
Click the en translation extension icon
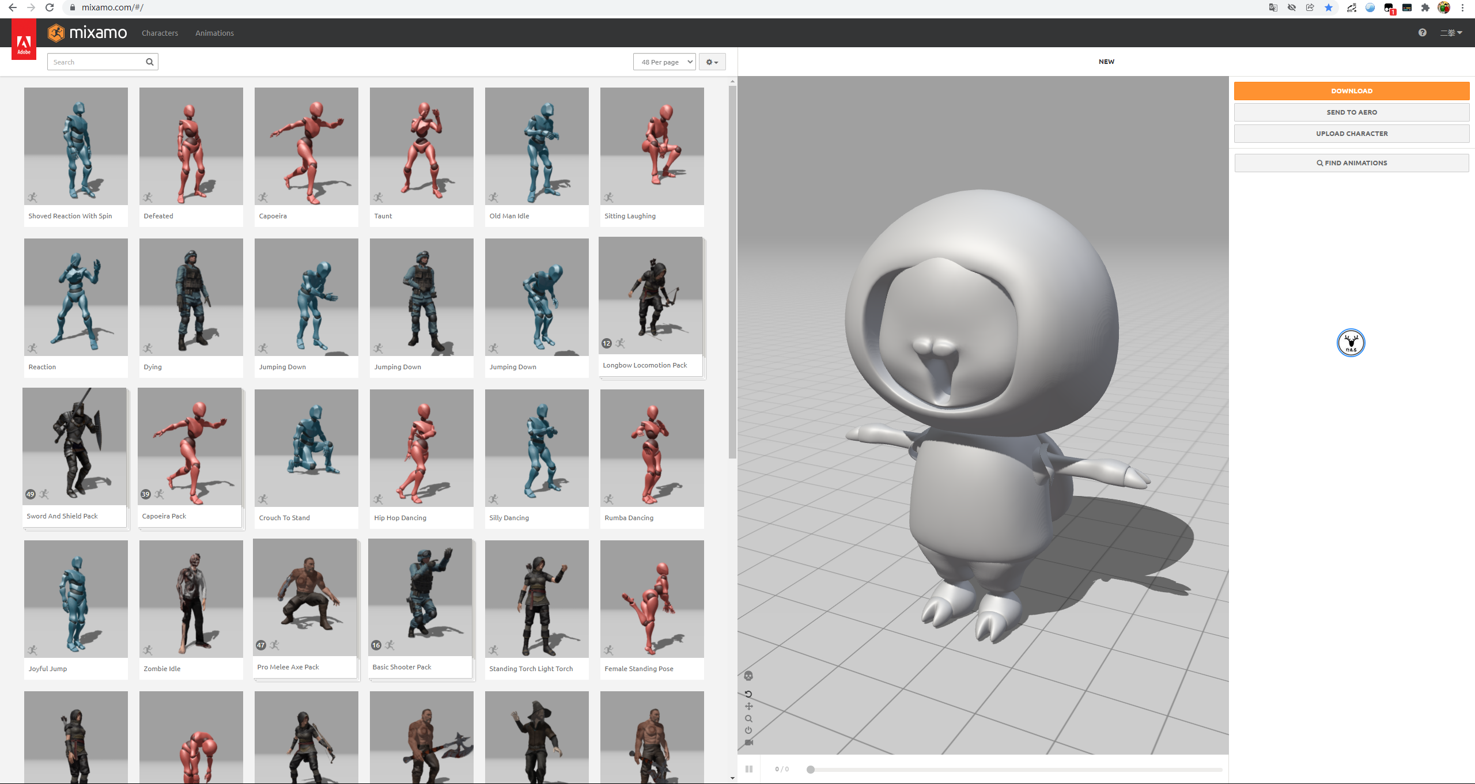click(x=1351, y=7)
